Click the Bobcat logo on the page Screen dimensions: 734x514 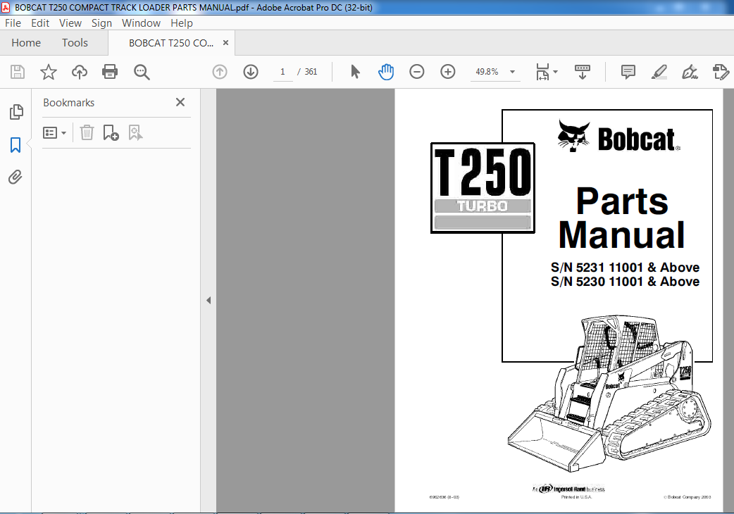pyautogui.click(x=618, y=137)
